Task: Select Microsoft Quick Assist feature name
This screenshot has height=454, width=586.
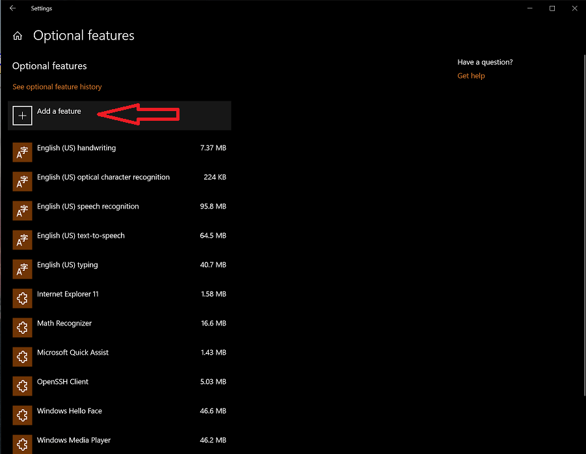Action: click(72, 353)
